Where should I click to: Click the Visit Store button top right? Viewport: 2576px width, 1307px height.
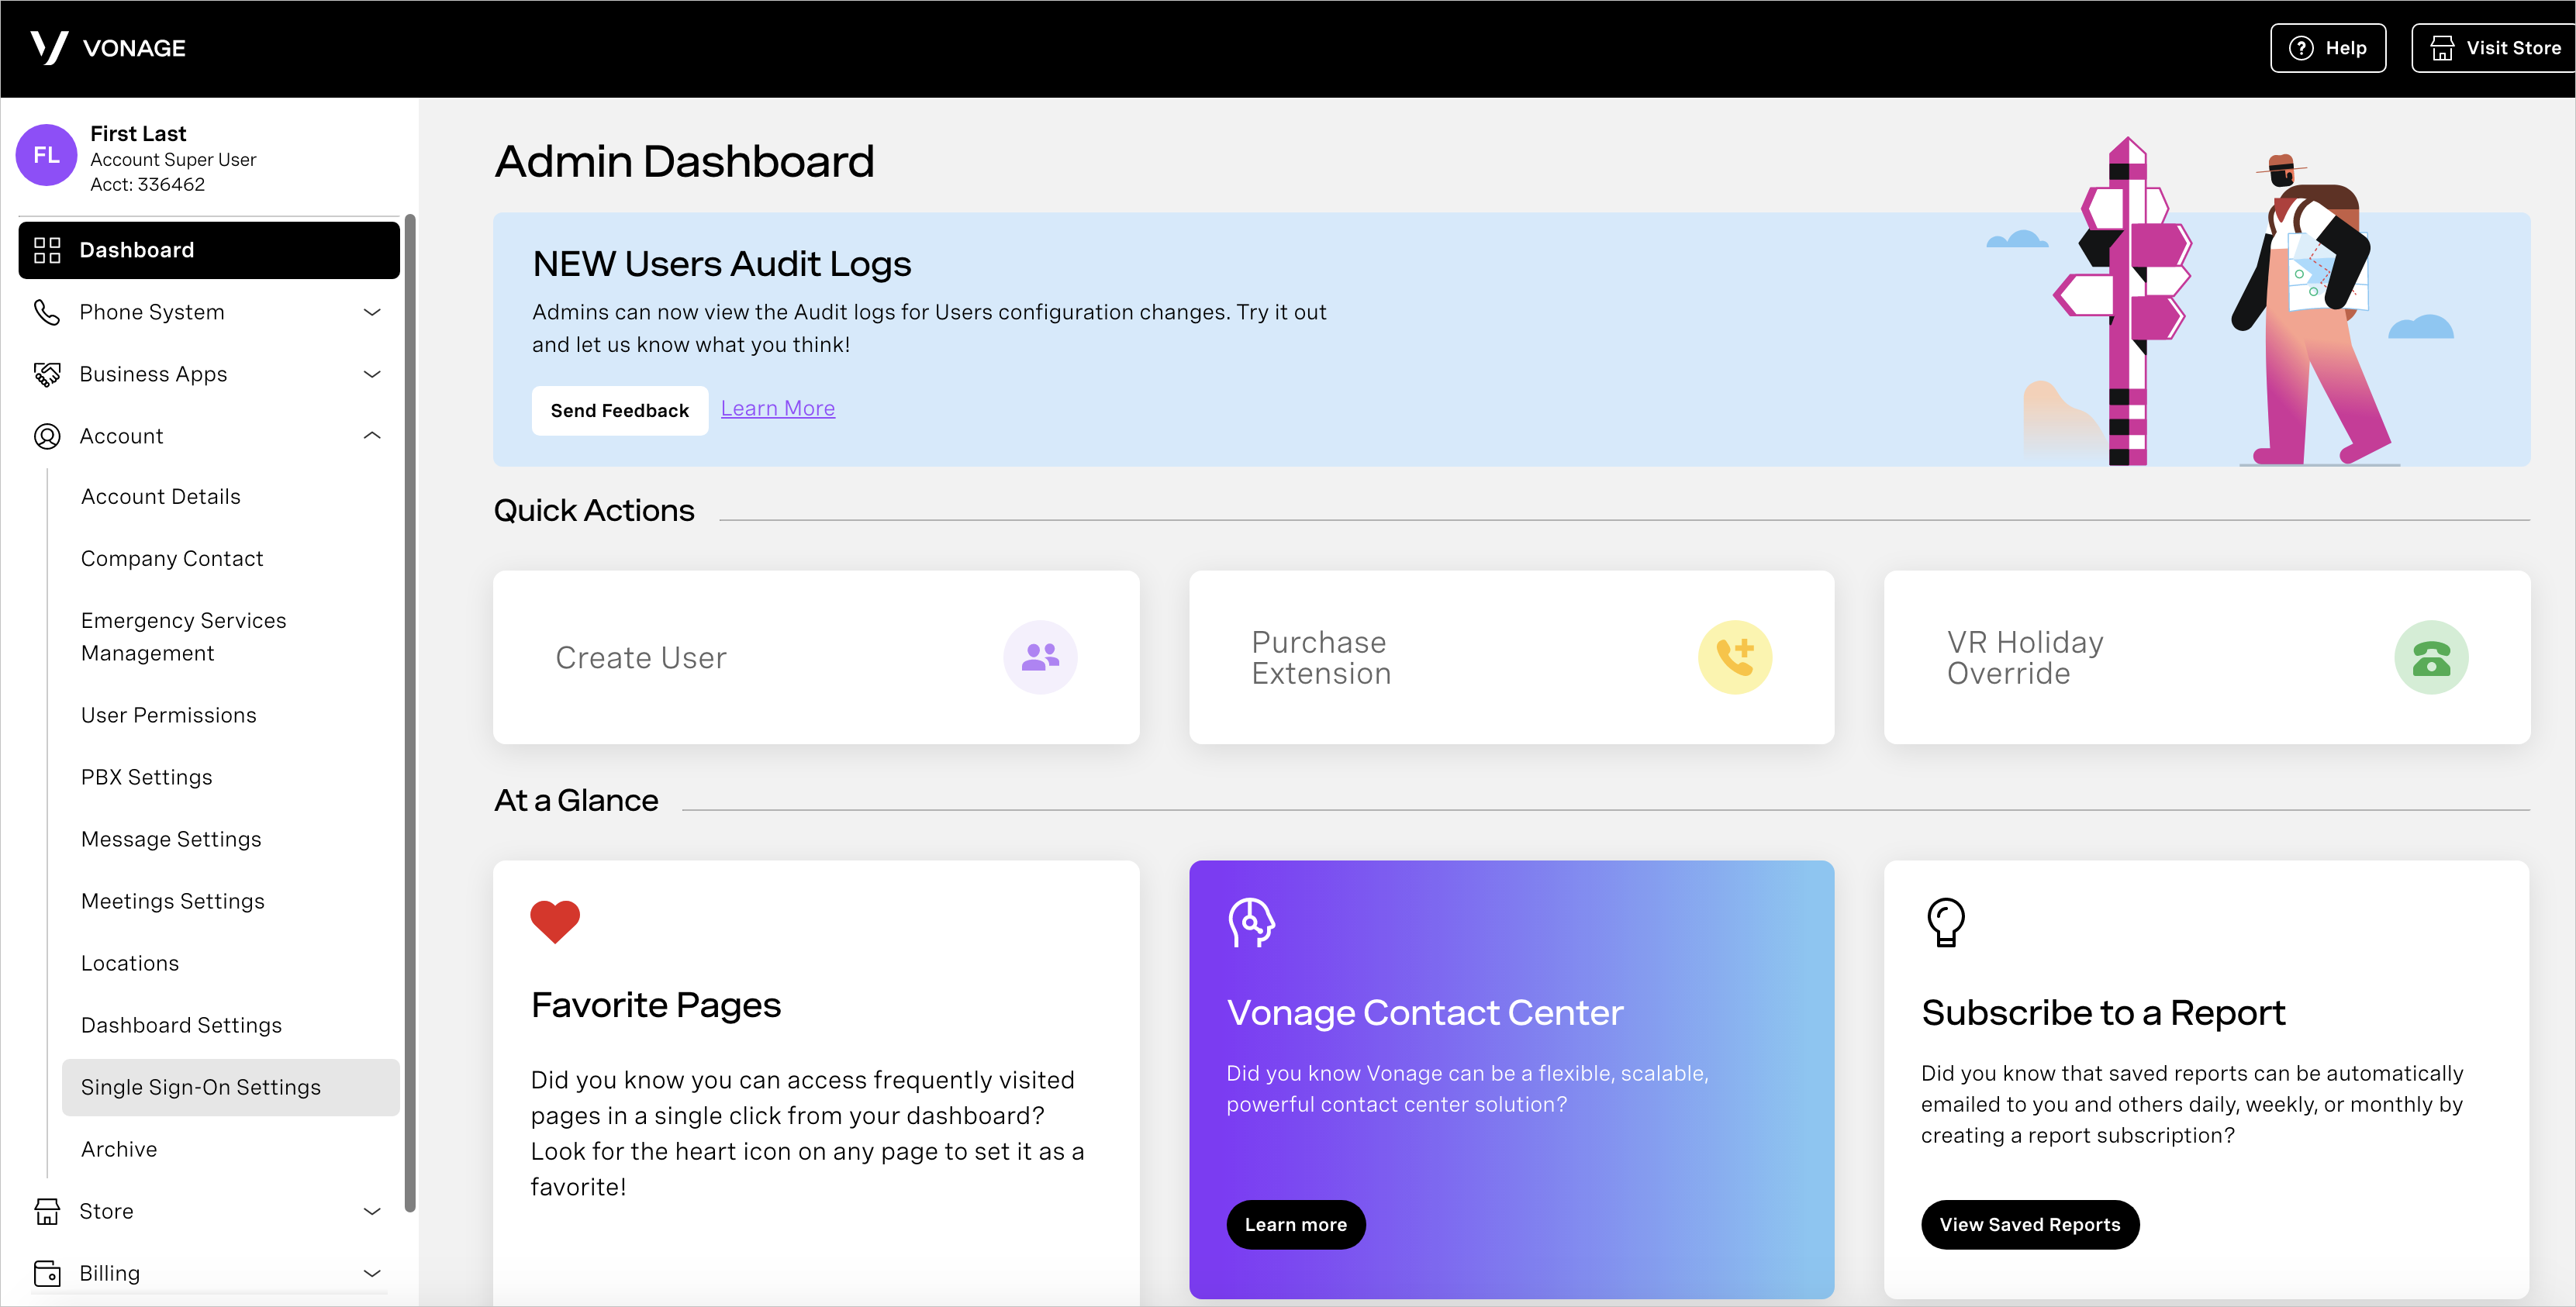2496,48
